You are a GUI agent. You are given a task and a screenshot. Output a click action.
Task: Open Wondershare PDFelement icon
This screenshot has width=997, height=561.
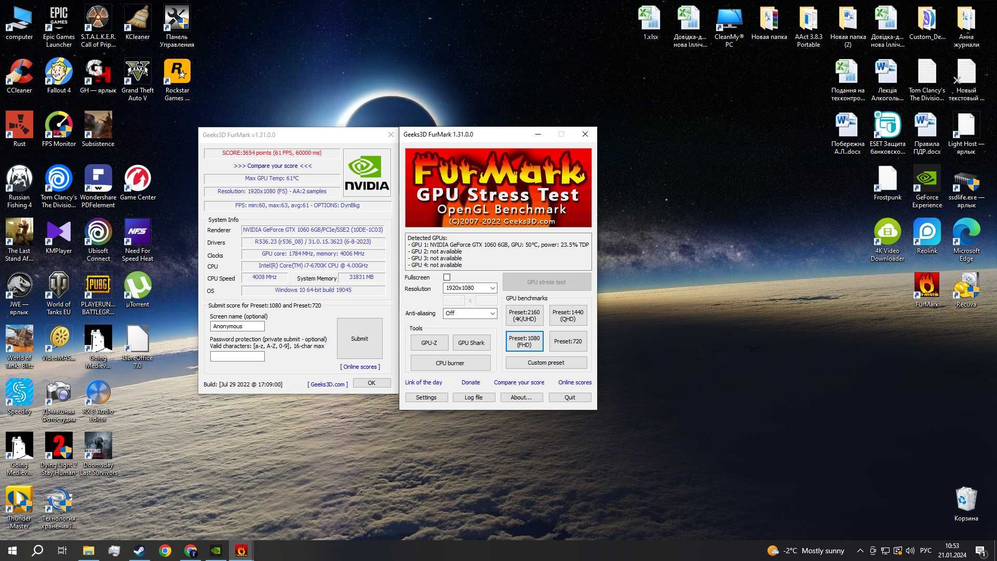coord(98,186)
